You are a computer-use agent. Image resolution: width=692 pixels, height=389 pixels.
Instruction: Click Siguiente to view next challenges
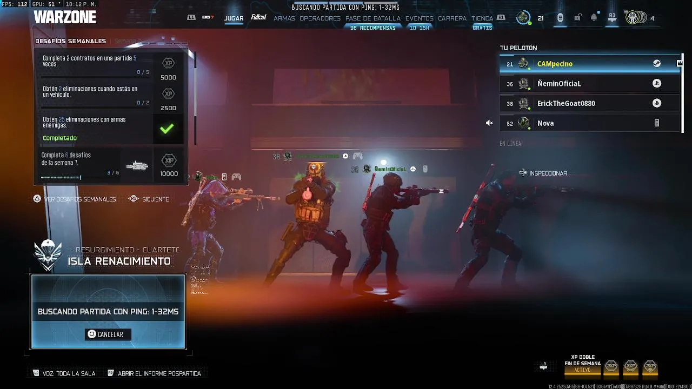pyautogui.click(x=149, y=199)
